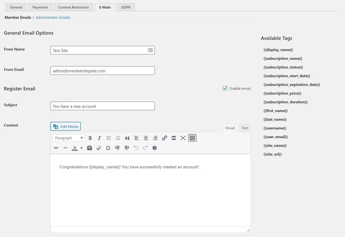The image size is (345, 237).
Task: Click the Add Media button
Action: (x=66, y=126)
